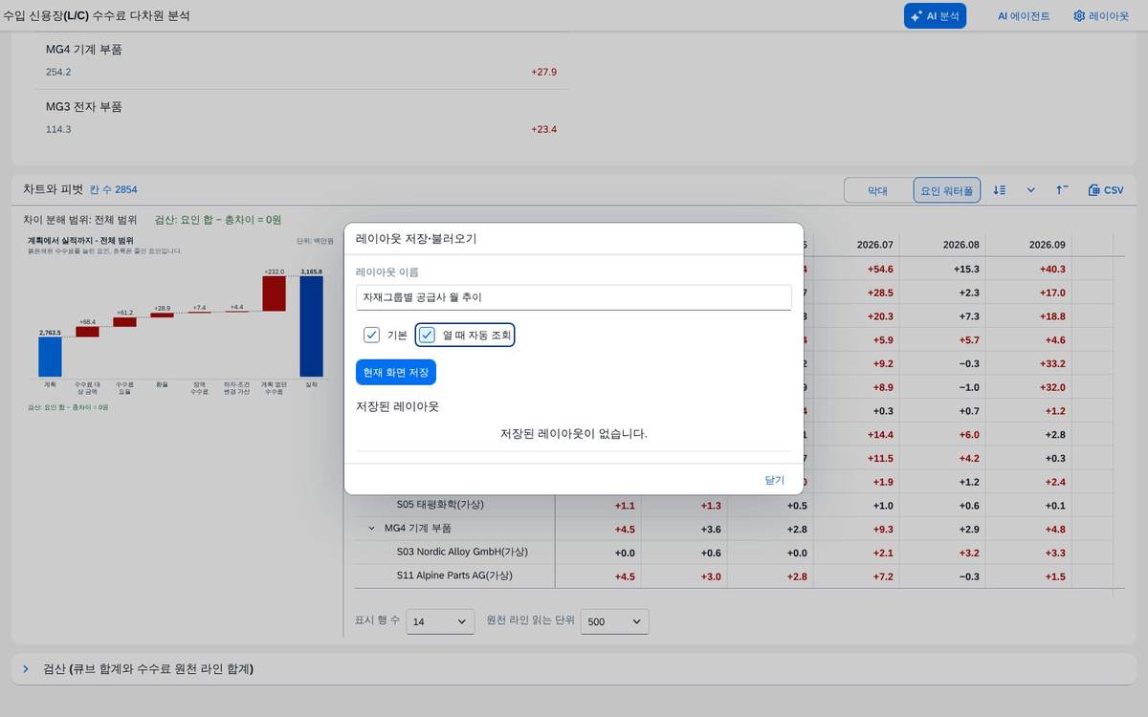The height and width of the screenshot is (717, 1148).
Task: Open the 원천 라인 읽는 단위 dropdown showing 500
Action: click(615, 621)
